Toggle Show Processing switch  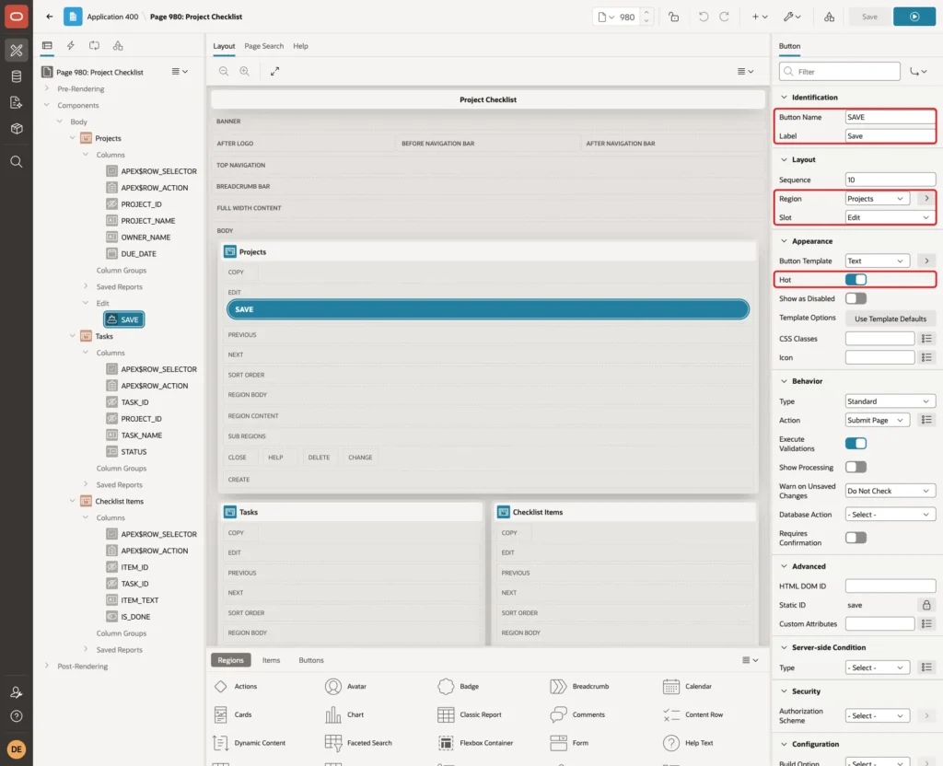[x=856, y=467]
